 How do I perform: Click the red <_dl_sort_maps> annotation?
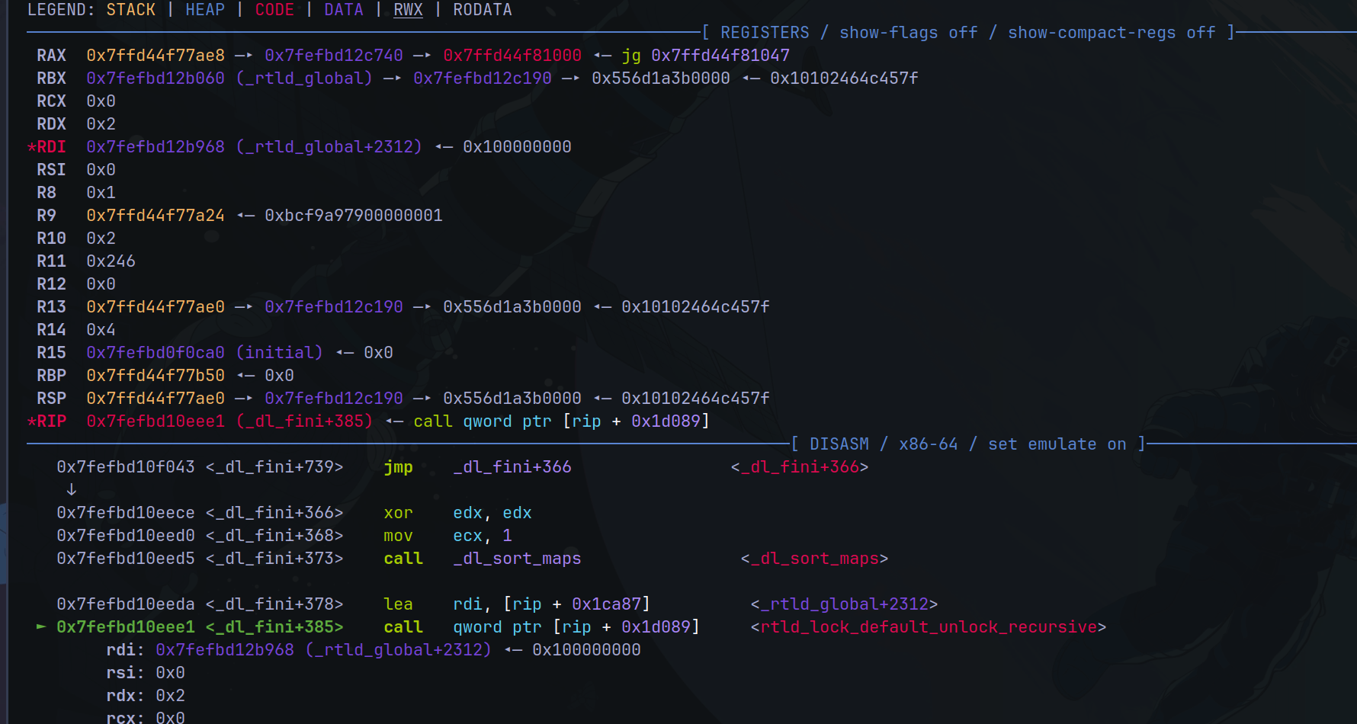[814, 559]
